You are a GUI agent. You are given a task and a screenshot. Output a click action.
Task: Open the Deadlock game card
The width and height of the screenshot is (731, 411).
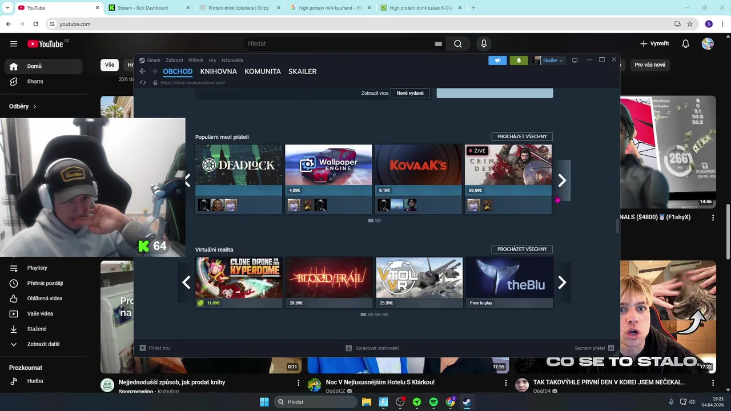pyautogui.click(x=239, y=179)
